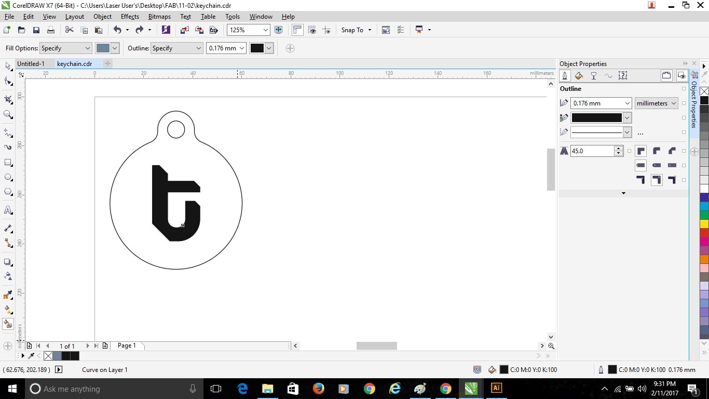The width and height of the screenshot is (709, 399).
Task: Click the Undo arrow
Action: coord(117,30)
